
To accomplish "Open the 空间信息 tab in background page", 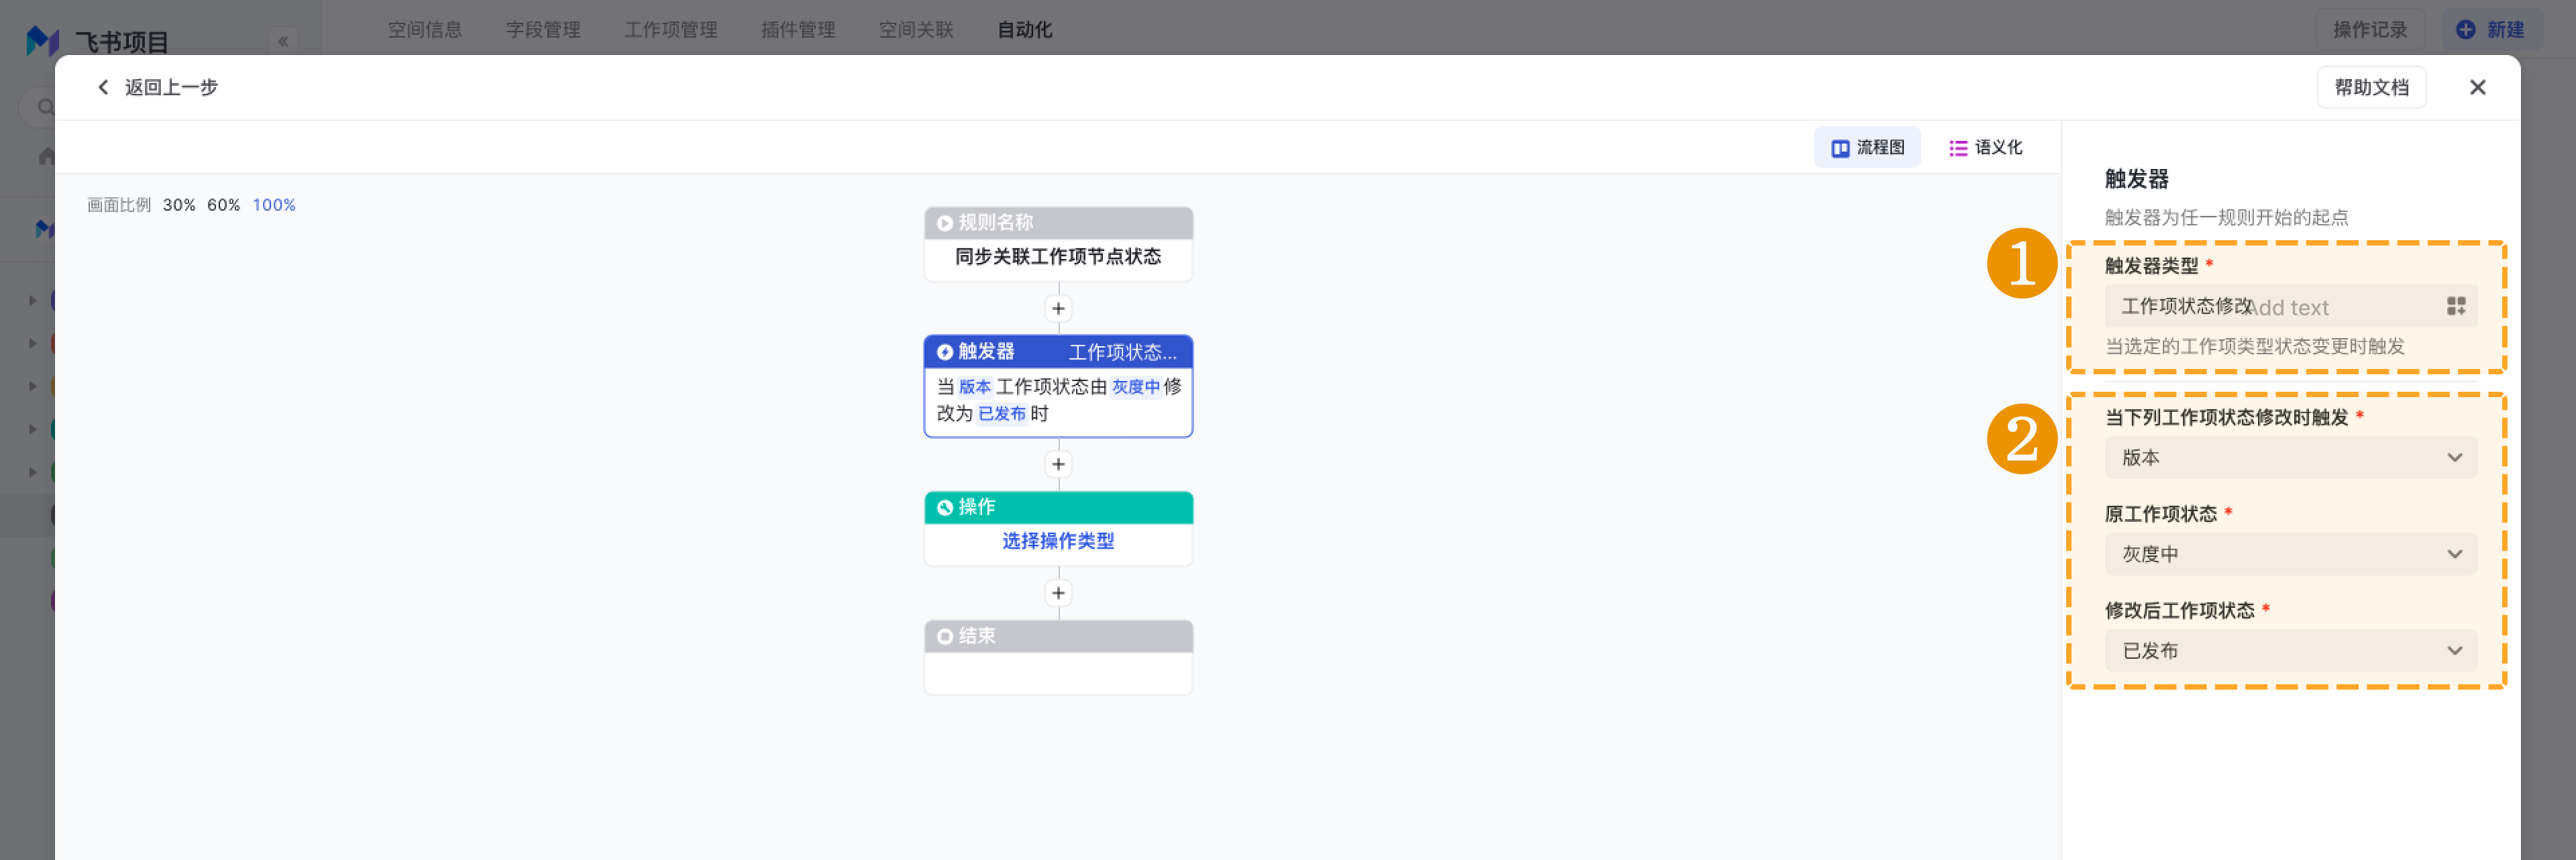I will (x=425, y=30).
